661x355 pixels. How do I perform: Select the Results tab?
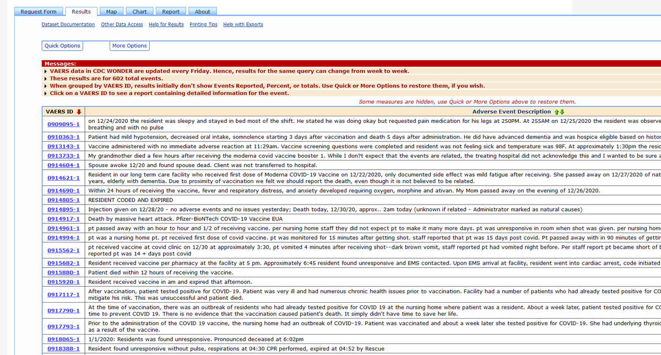[x=82, y=12]
